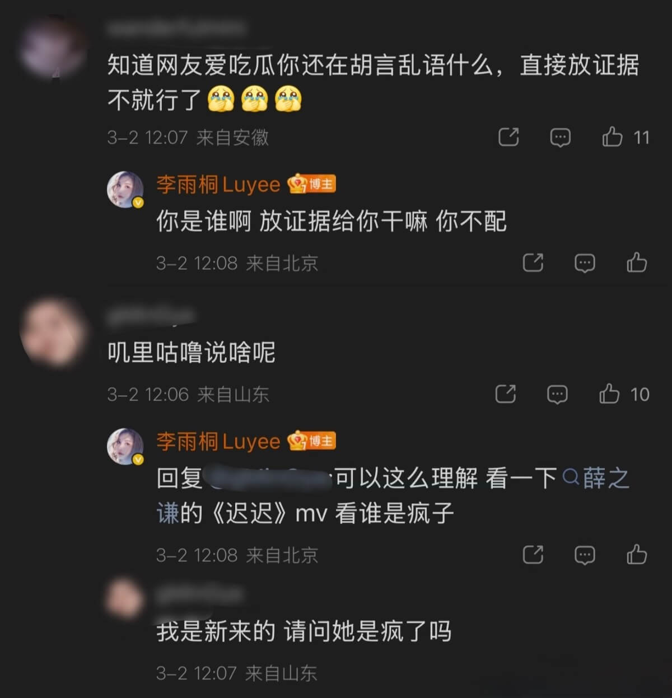Like the comment from 安徽 with 11 likes
Screen dimensions: 672x698
coord(612,137)
